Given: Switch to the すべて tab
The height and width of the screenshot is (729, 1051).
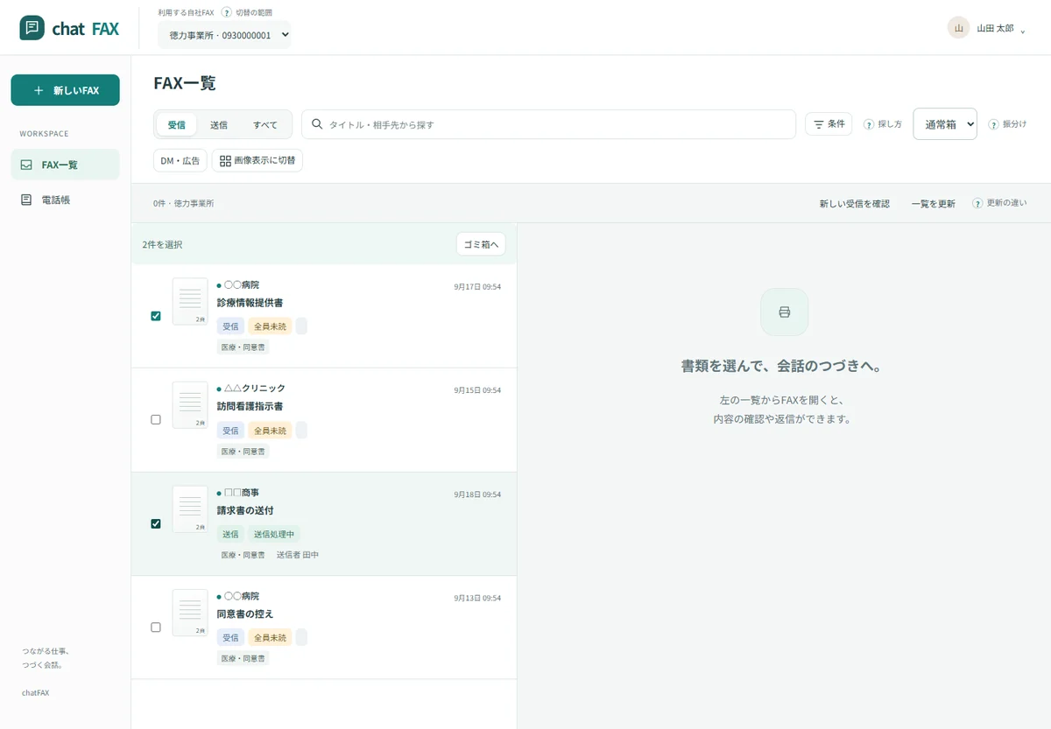Looking at the screenshot, I should [x=265, y=125].
